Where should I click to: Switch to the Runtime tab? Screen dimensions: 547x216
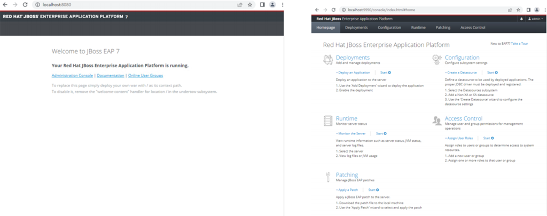point(418,28)
